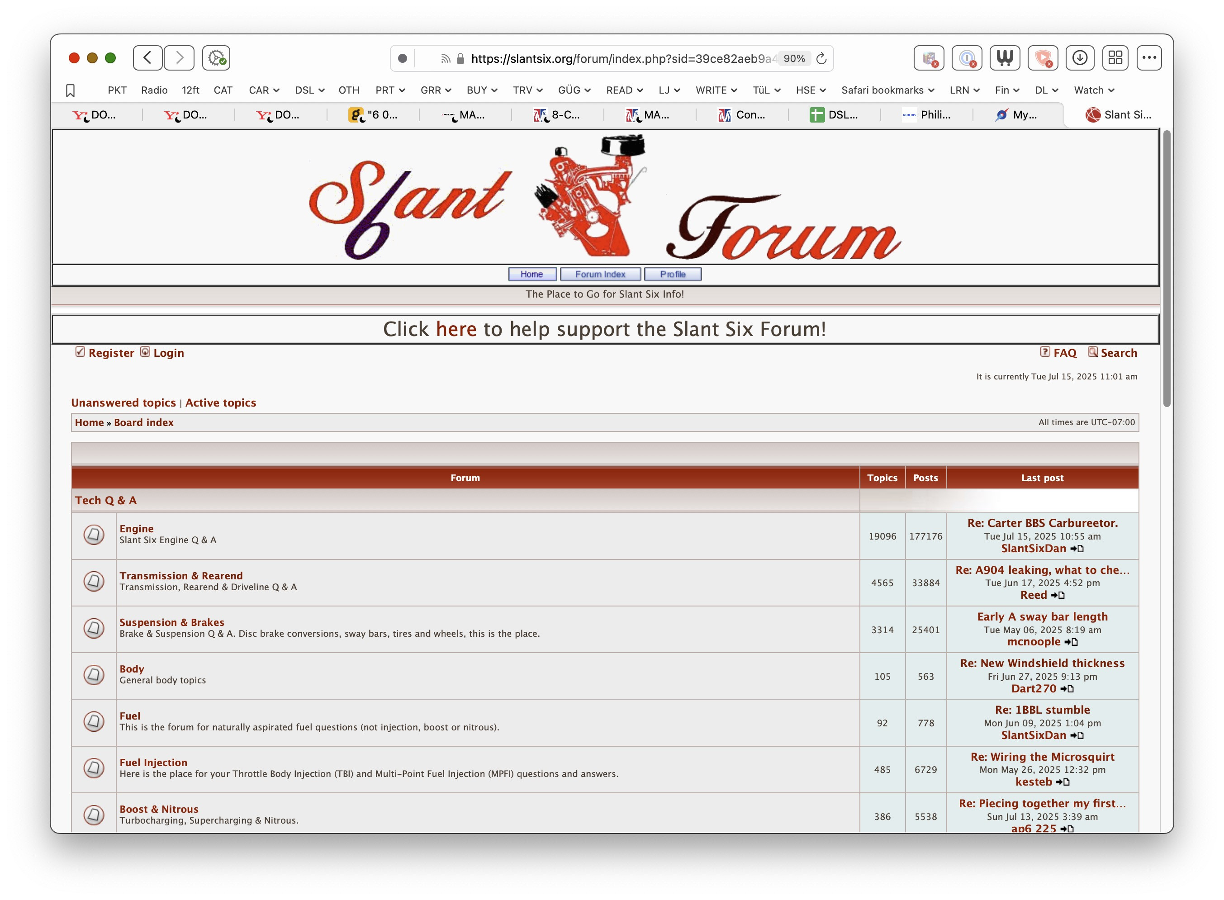1224x900 pixels.
Task: Click the Fuel Injection forum icon
Action: 94,768
